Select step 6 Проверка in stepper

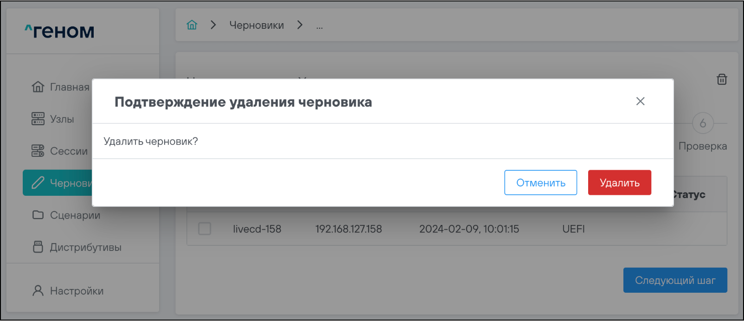[x=702, y=123]
